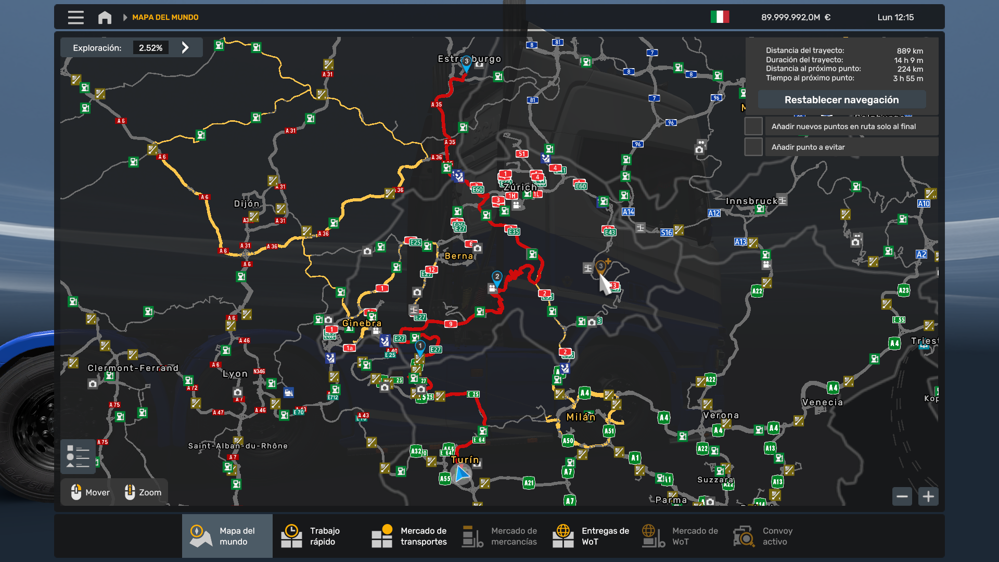
Task: Click the MAPA DEL MUNDO breadcrumb link
Action: (x=165, y=18)
